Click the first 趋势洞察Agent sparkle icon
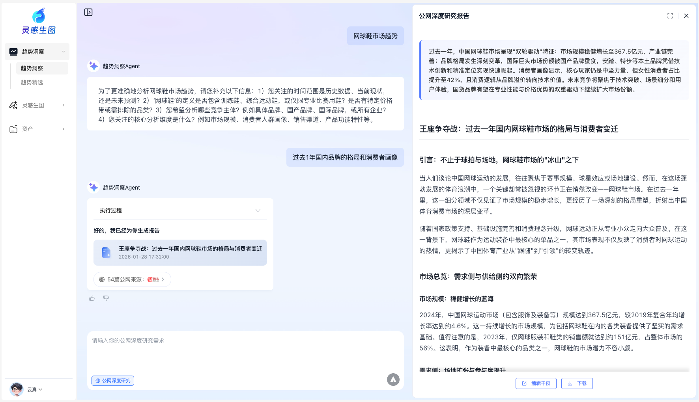The height and width of the screenshot is (402, 699). [93, 66]
